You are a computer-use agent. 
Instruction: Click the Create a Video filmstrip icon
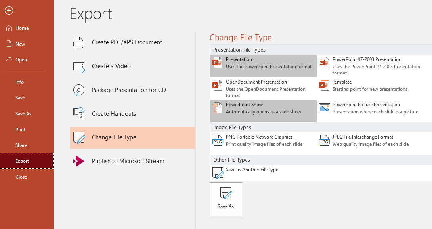tap(79, 66)
